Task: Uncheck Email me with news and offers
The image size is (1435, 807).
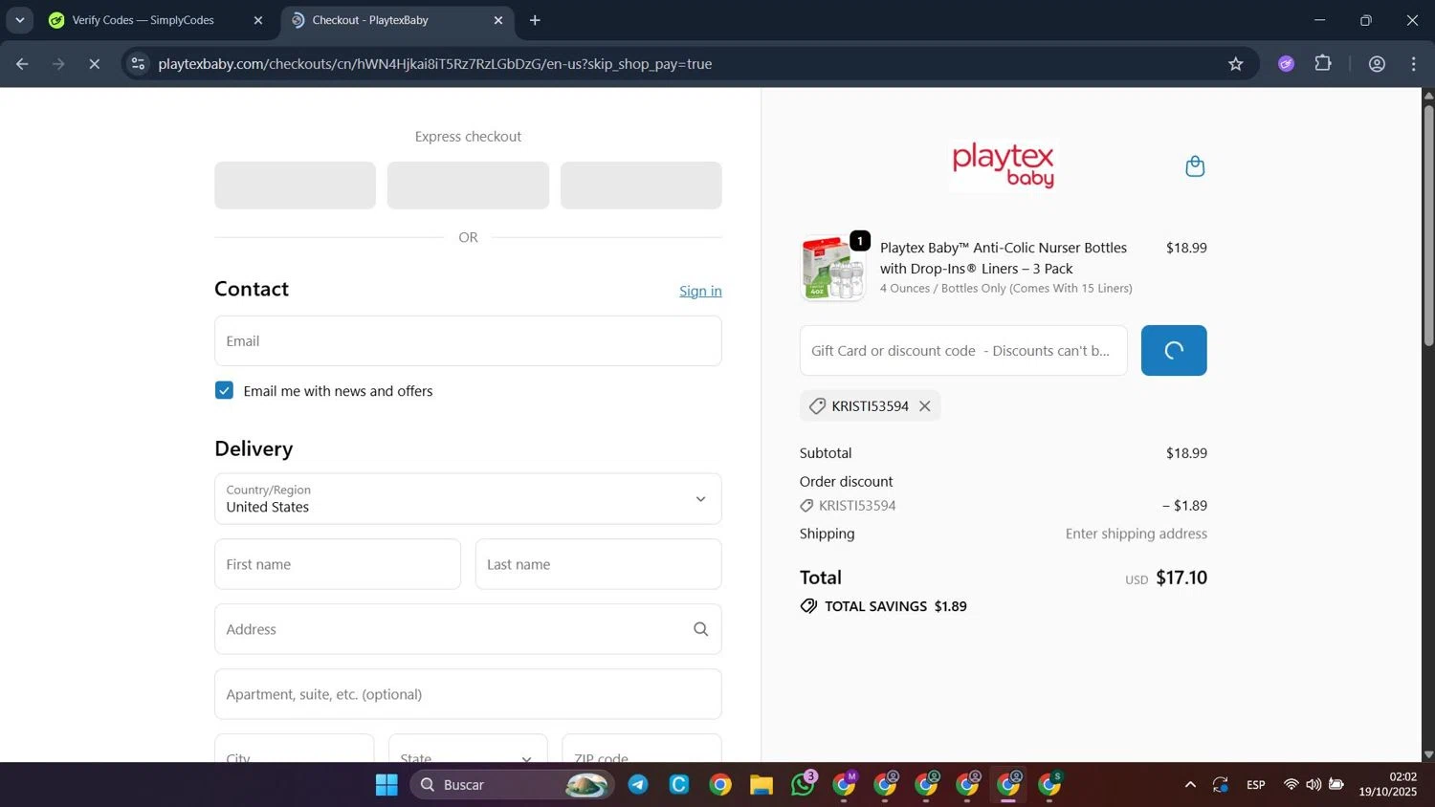Action: pos(224,390)
